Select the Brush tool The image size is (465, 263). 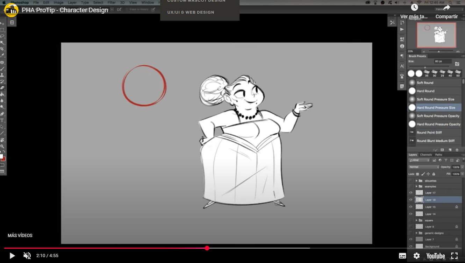(x=2, y=69)
